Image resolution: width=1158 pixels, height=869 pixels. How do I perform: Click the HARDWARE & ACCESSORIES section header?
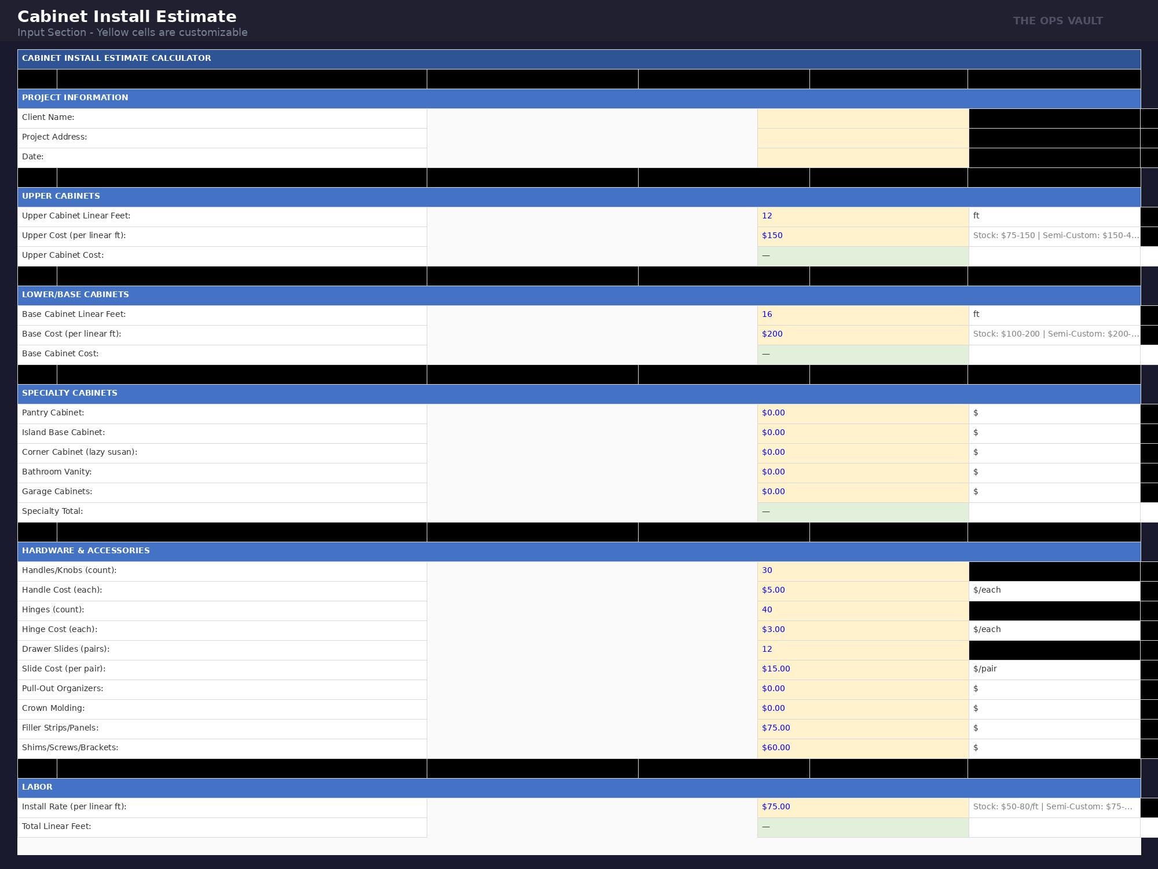579,552
